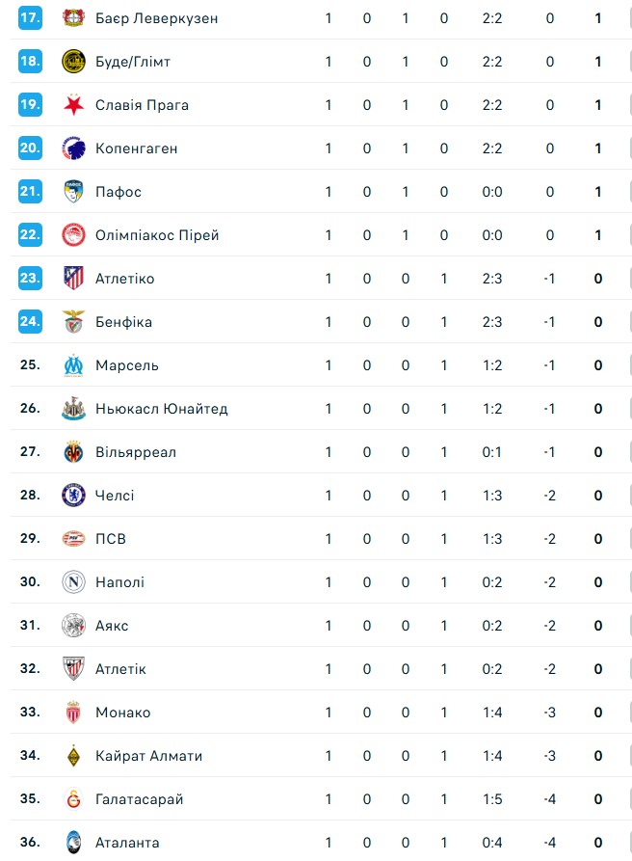
Task: Click the Napoli circular N logo
Action: [73, 582]
